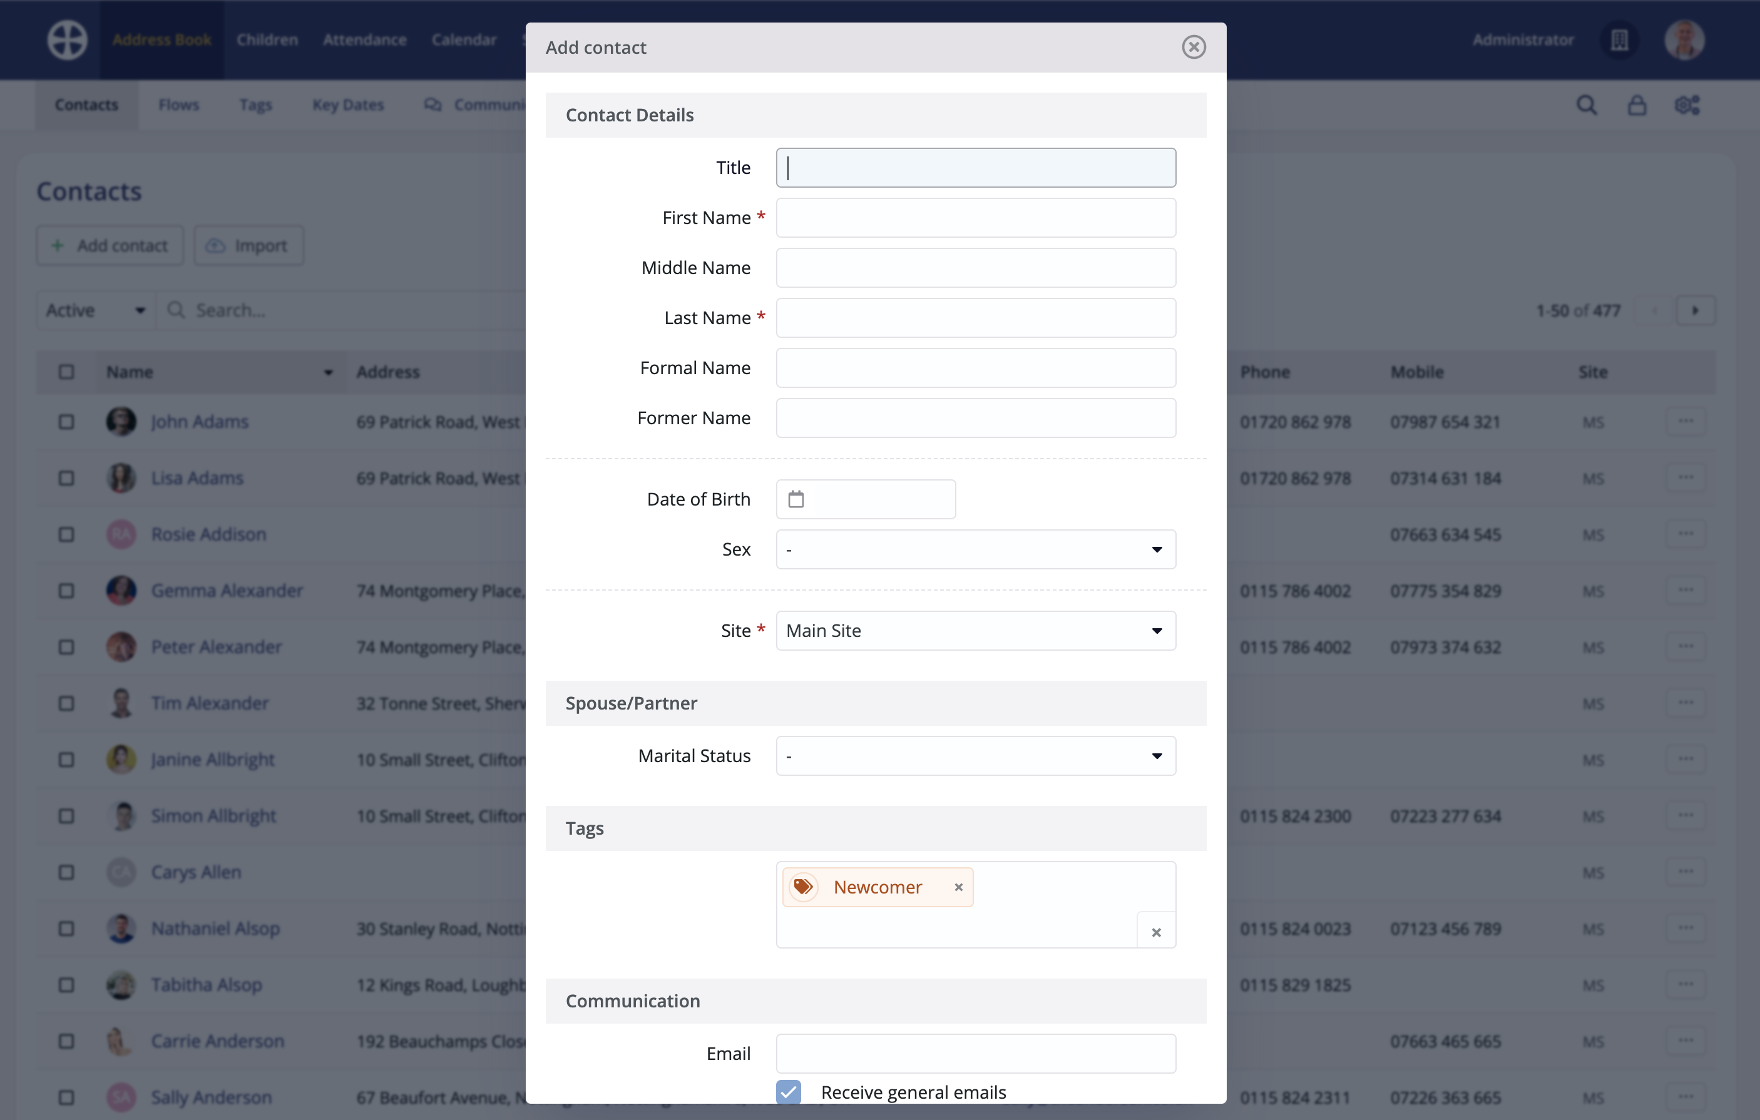The width and height of the screenshot is (1760, 1120).
Task: Click into the First Name field
Action: [975, 218]
